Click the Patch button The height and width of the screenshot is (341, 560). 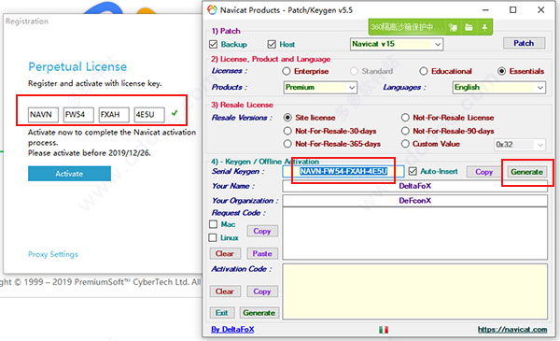(524, 43)
